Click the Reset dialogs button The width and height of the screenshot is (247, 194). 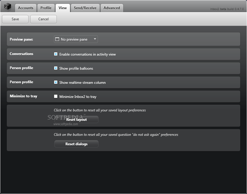pyautogui.click(x=76, y=144)
